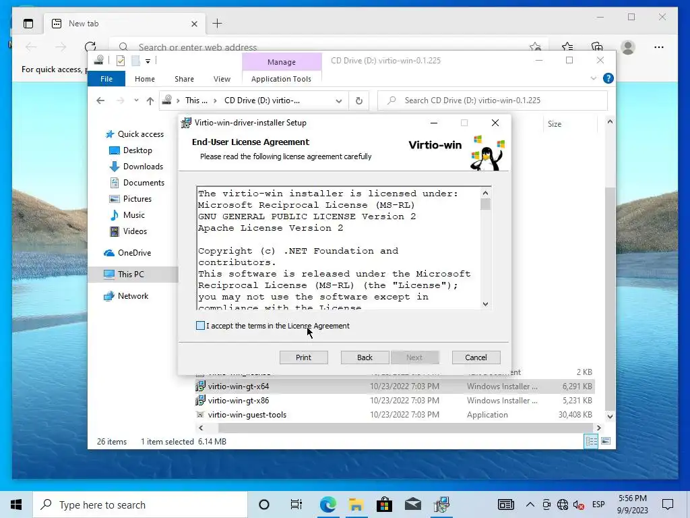The width and height of the screenshot is (690, 518).
Task: Open File Explorer help icon
Action: 608,78
